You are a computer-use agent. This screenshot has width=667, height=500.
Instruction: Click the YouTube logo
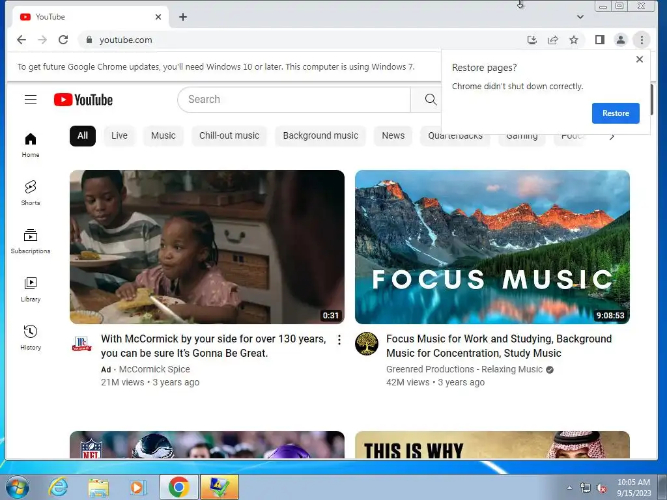(x=83, y=100)
